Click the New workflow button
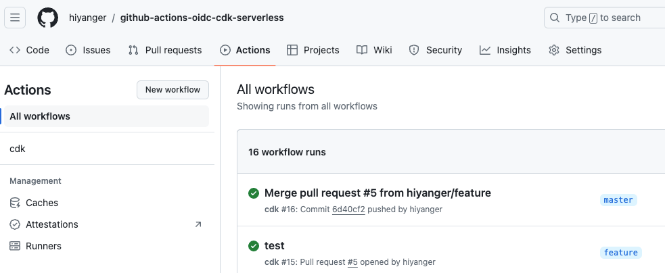 173,90
